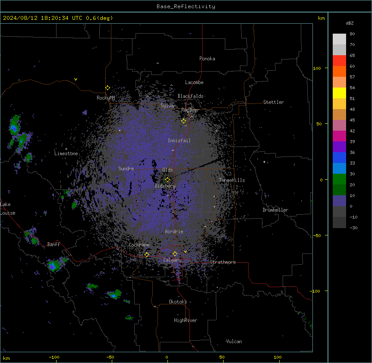Click the Okotoks label
This screenshot has width=372, height=363.
click(178, 302)
